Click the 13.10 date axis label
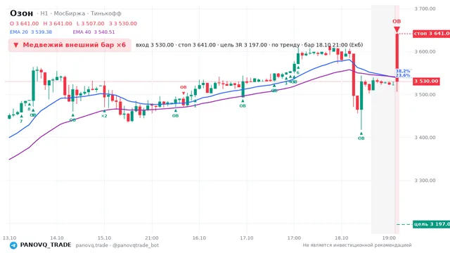This screenshot has height=253, width=450. 9,238
